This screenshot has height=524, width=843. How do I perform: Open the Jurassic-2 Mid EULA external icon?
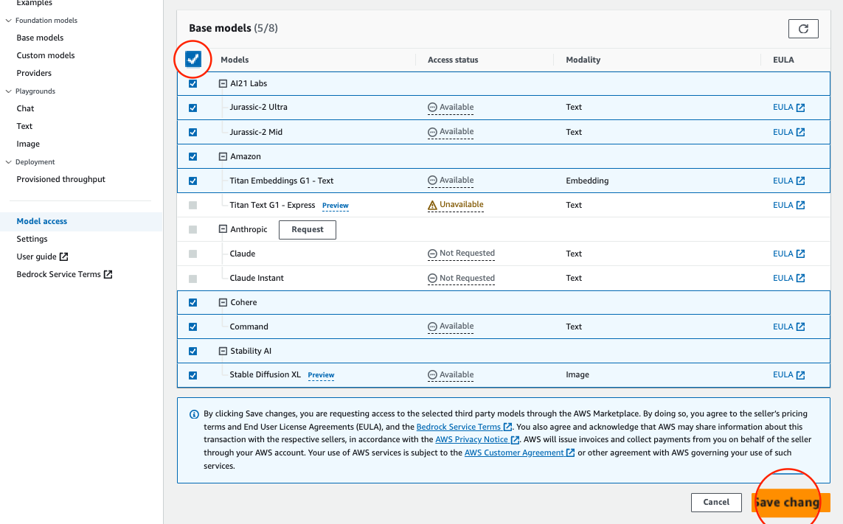click(x=800, y=132)
